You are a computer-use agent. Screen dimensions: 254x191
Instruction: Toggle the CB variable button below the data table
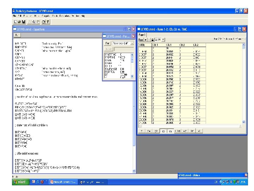pos(163,131)
